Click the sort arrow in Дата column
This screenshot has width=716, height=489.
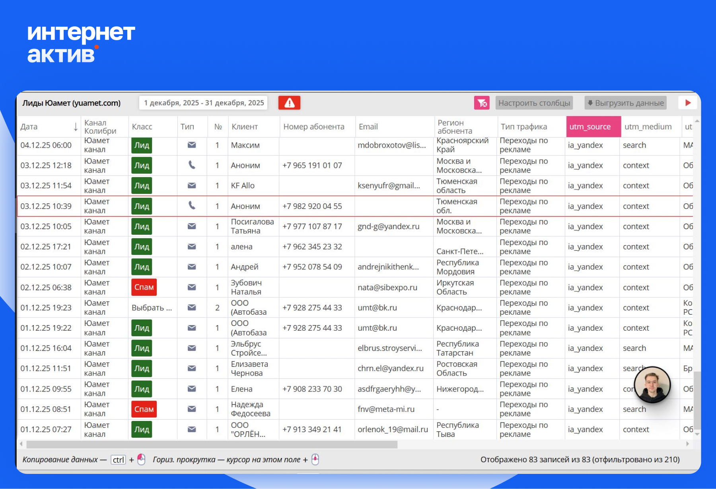pos(76,127)
